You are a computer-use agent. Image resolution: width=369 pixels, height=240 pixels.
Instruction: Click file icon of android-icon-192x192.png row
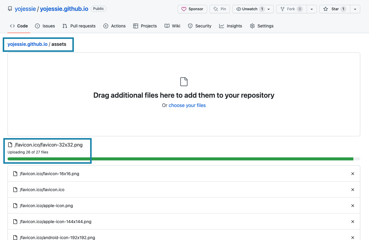coord(15,238)
